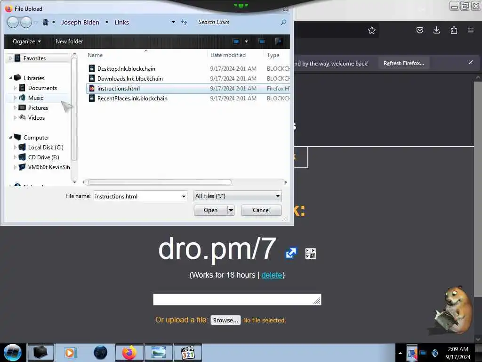Sort files by Type column header

coord(273,55)
